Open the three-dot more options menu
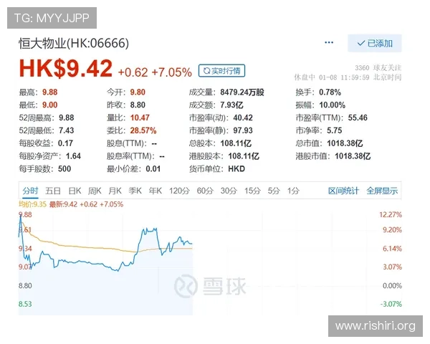The height and width of the screenshot is (344, 430). pyautogui.click(x=328, y=42)
